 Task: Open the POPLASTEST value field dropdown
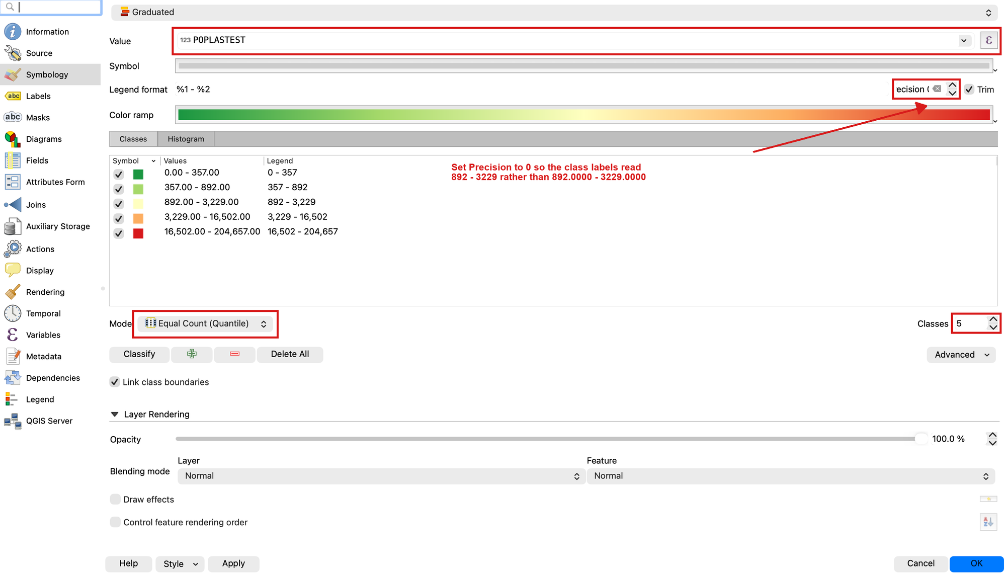[x=964, y=40]
